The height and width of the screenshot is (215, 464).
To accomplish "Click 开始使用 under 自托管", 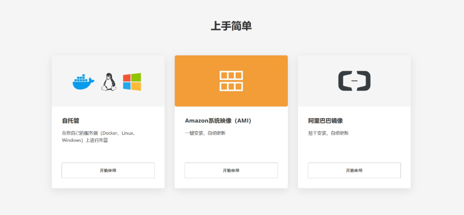I will tap(108, 170).
